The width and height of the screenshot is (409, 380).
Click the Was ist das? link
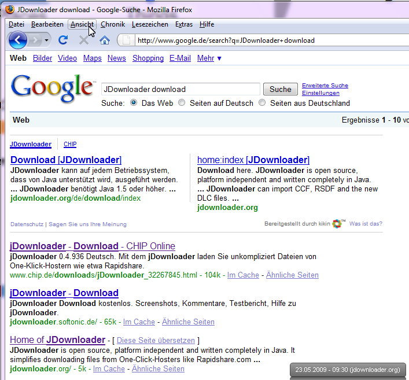[x=366, y=223]
